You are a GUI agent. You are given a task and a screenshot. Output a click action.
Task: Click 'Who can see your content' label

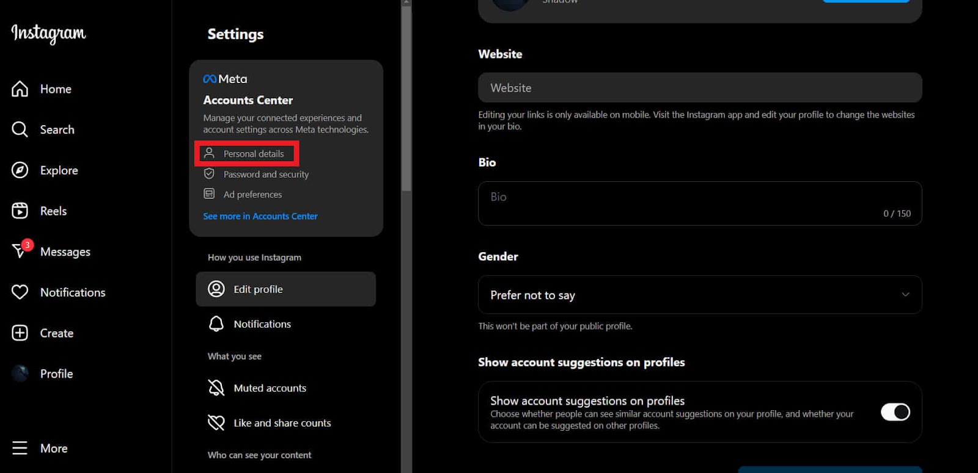tap(259, 455)
